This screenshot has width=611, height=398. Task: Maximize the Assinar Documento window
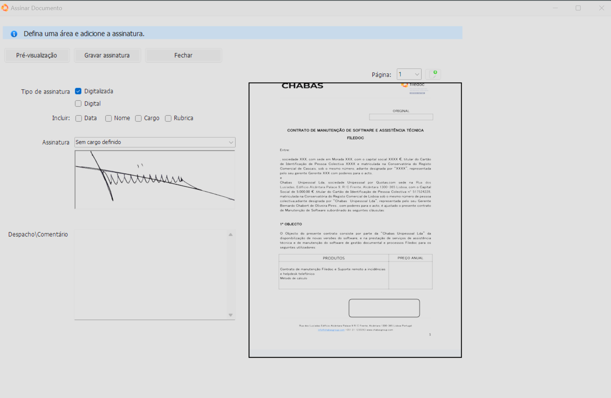(x=578, y=8)
